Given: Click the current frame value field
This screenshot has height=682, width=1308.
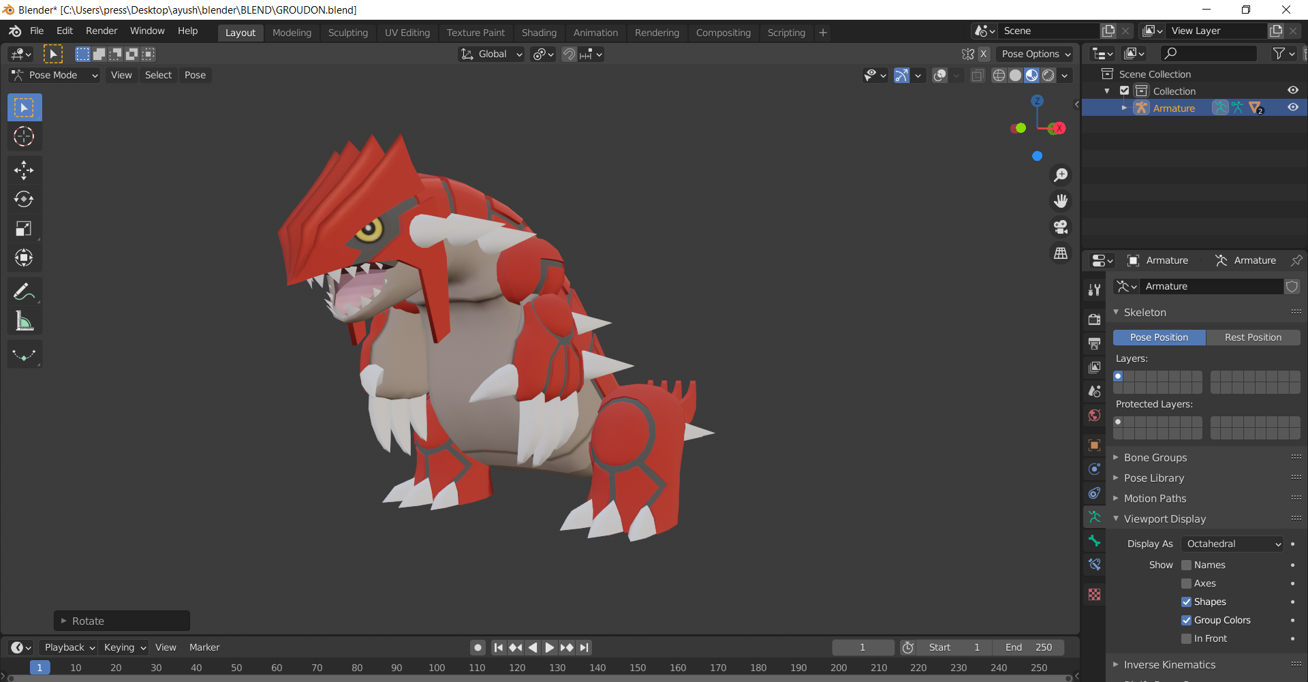Looking at the screenshot, I should [x=863, y=647].
